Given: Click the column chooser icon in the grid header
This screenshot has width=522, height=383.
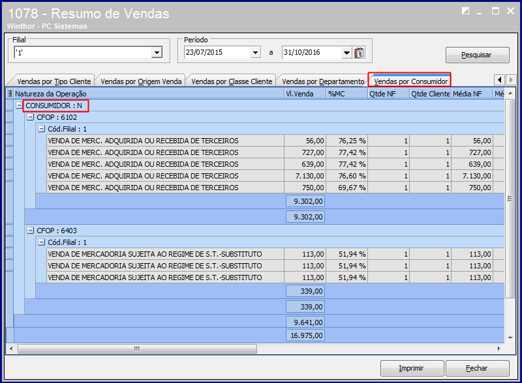Looking at the screenshot, I should [10, 94].
